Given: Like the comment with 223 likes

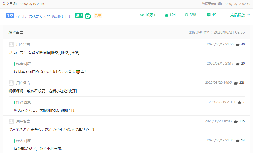Looking at the screenshot, I should pos(236,83).
